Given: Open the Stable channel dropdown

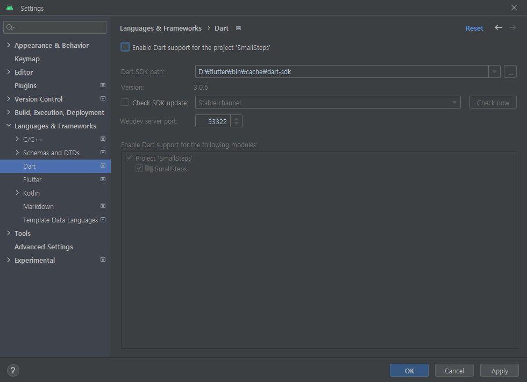Looking at the screenshot, I should tap(327, 103).
